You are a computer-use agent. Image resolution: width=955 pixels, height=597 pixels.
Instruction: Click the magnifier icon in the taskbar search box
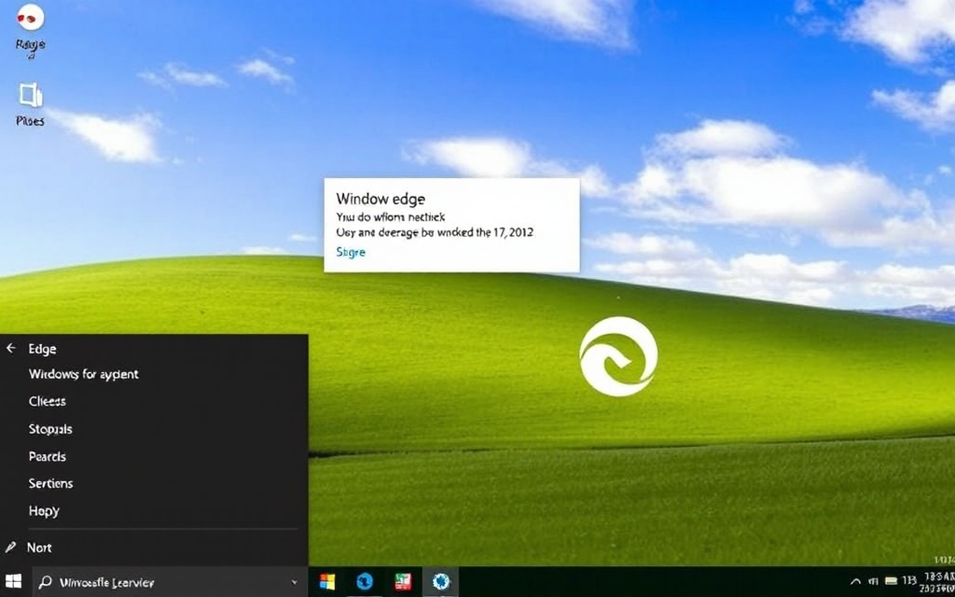click(45, 582)
